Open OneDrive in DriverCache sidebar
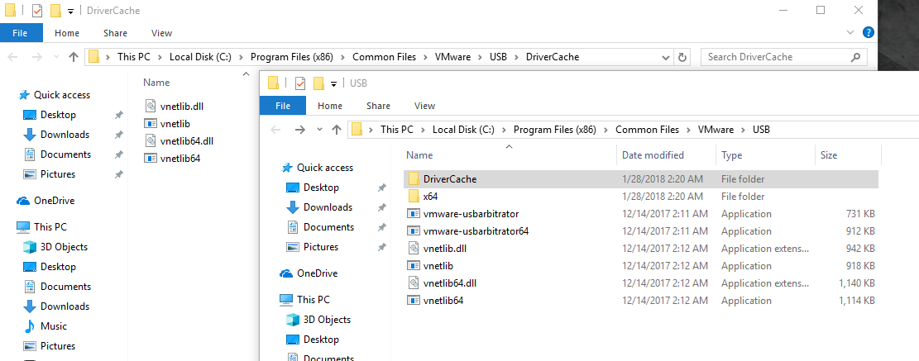 (54, 201)
